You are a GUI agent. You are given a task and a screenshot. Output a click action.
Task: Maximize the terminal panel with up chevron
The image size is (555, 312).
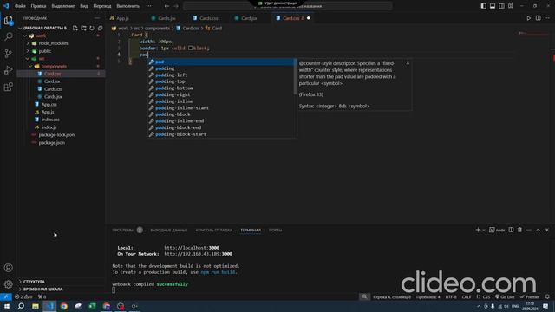point(538,230)
